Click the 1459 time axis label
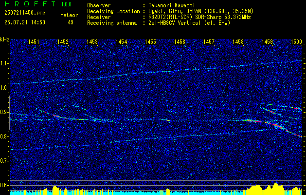This screenshot has height=195, width=306. pos(267,41)
